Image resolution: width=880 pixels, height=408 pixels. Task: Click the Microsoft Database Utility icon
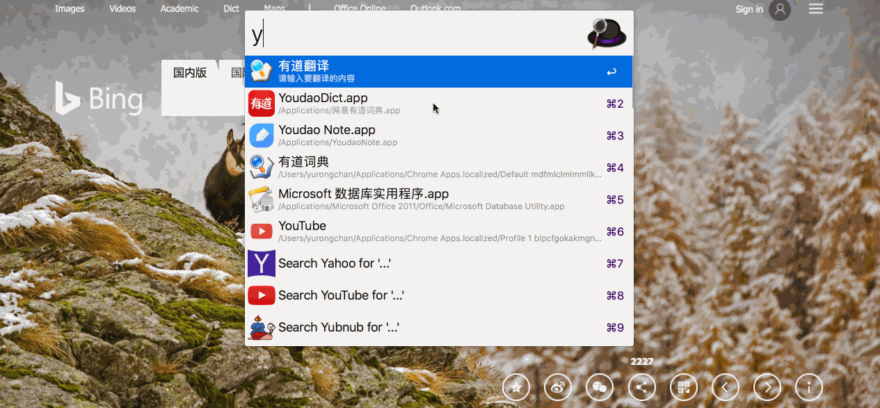[x=262, y=199]
